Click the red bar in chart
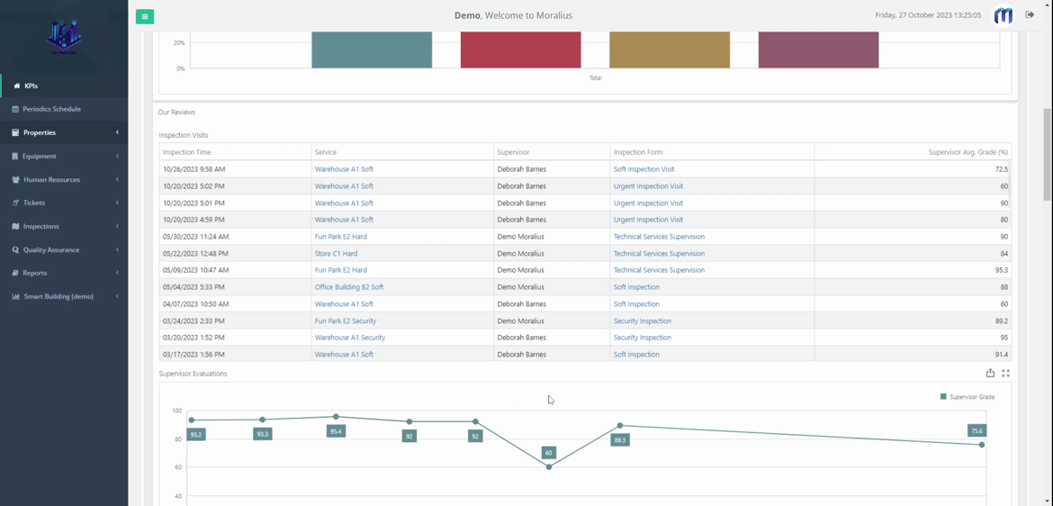Viewport: 1053px width, 506px height. 520,50
